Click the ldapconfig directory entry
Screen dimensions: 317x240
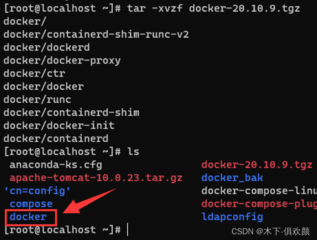[x=232, y=217]
